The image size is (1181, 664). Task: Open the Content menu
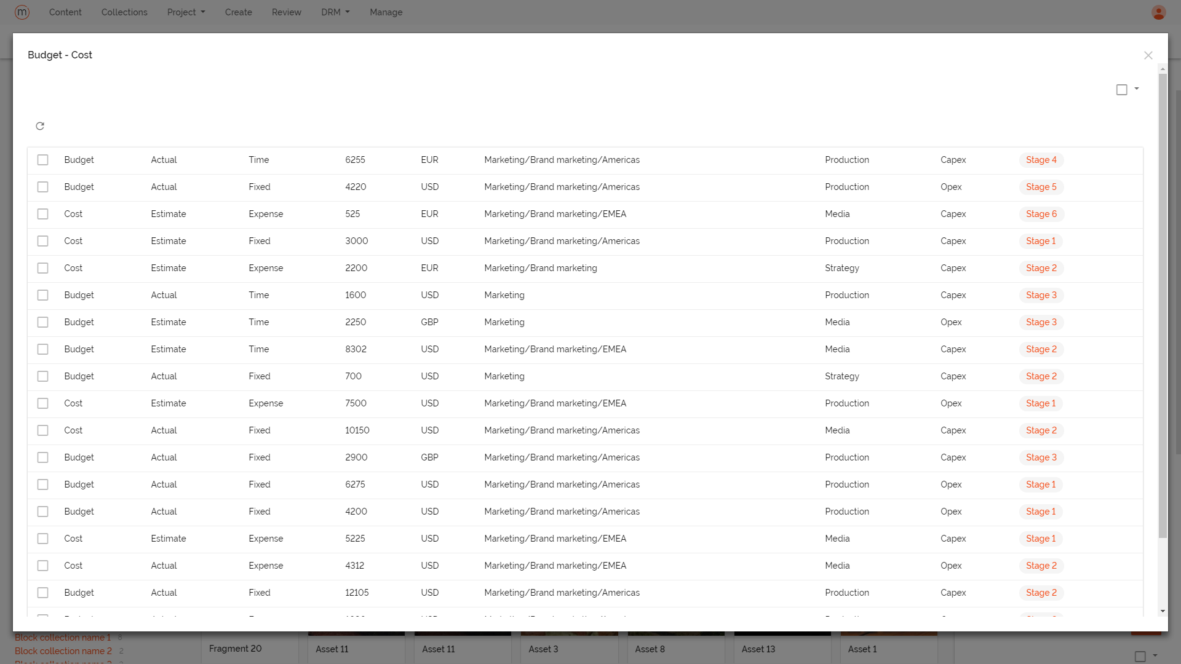point(65,12)
